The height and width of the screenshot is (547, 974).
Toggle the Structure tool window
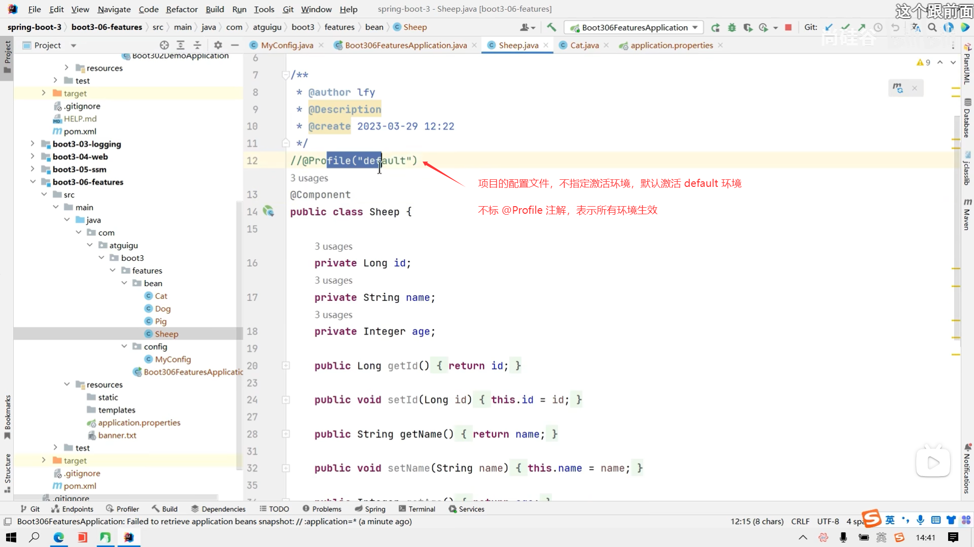coord(7,472)
